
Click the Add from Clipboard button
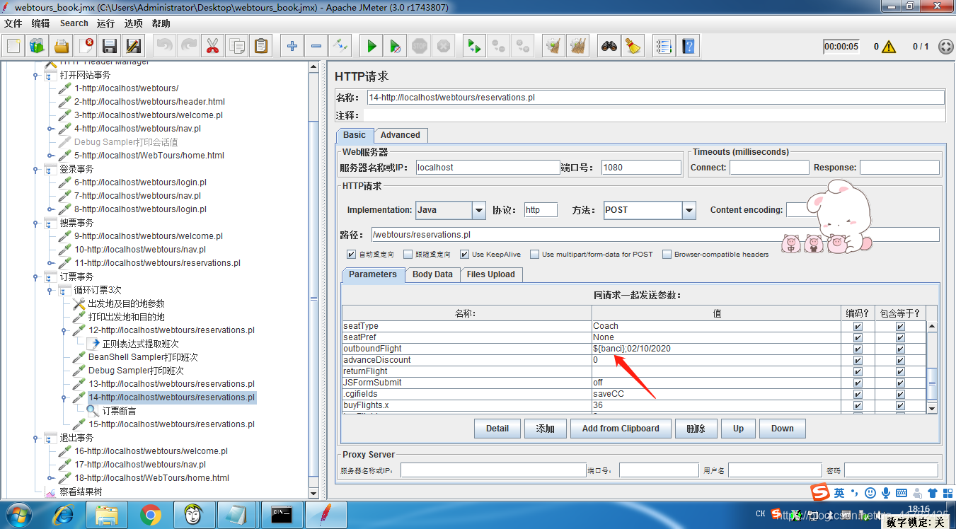tap(621, 429)
